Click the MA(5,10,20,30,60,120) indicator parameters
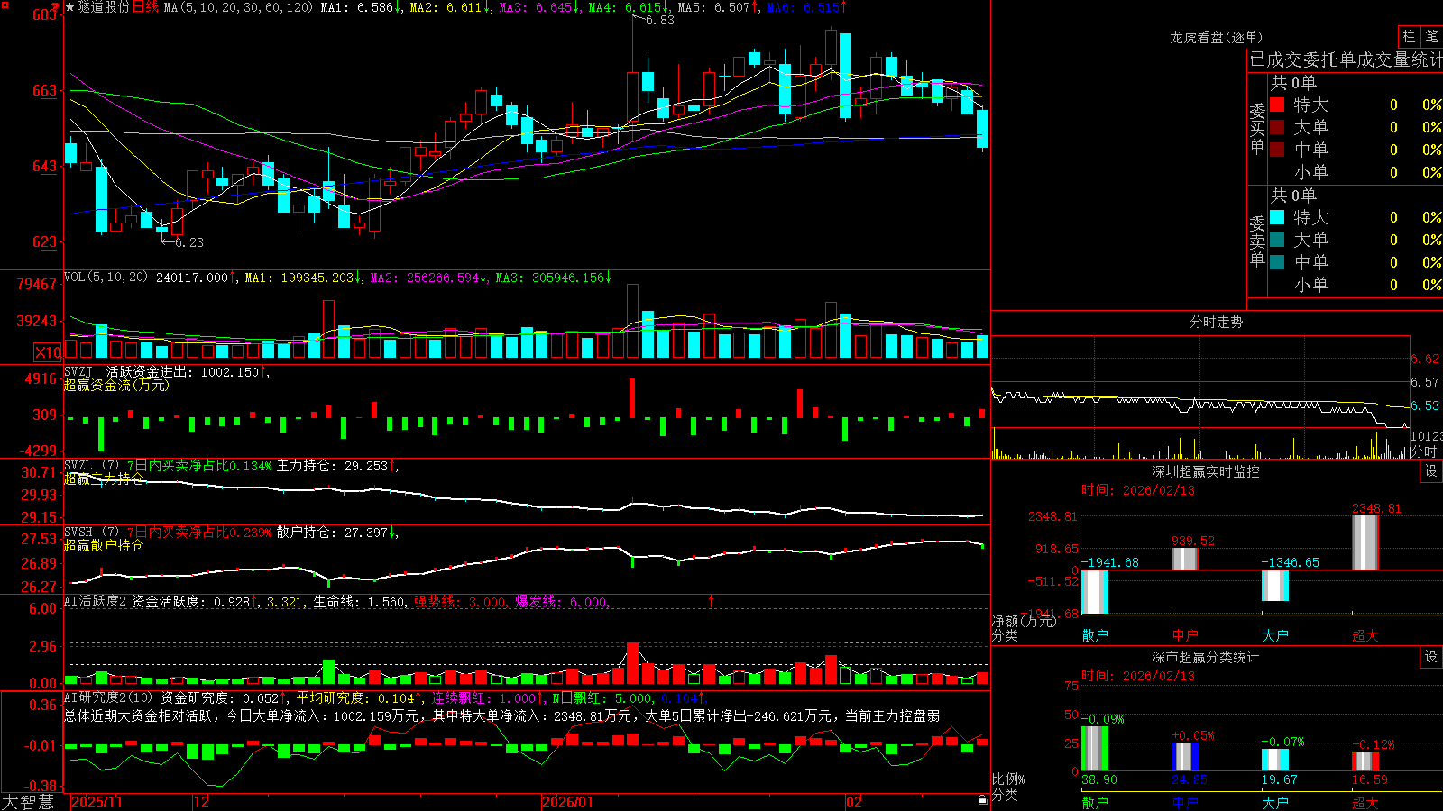 [238, 7]
